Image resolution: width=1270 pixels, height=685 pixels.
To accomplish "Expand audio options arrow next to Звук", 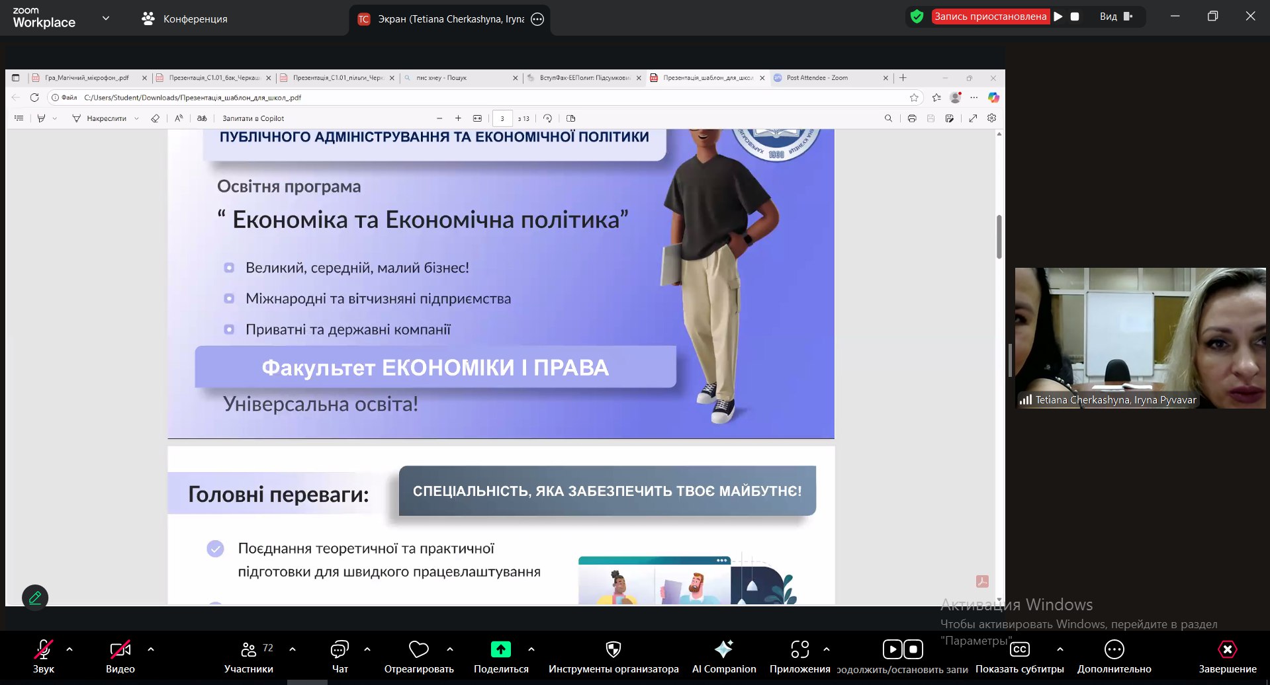I will point(69,649).
